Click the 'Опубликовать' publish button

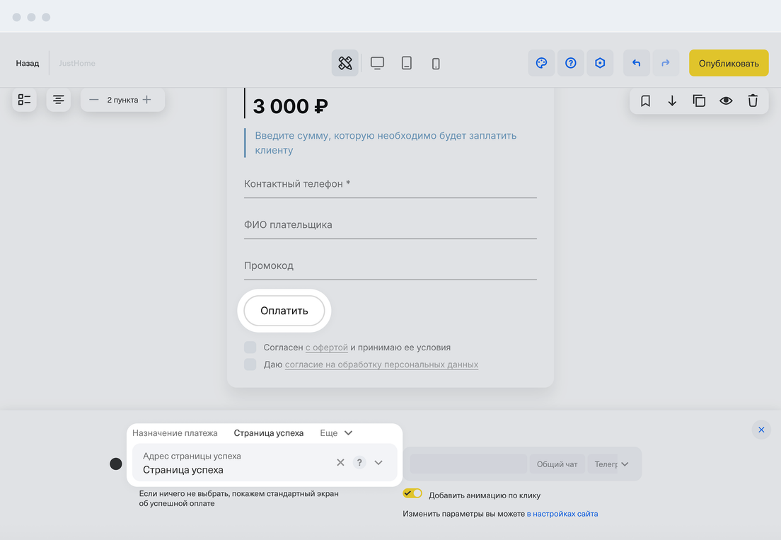(729, 63)
